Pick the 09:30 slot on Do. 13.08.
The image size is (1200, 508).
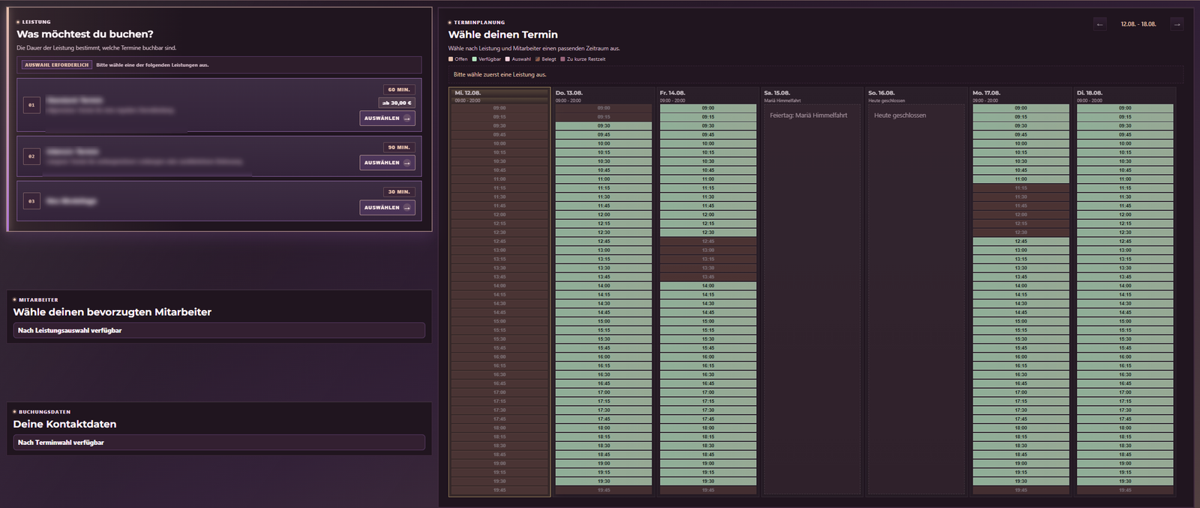(x=604, y=126)
